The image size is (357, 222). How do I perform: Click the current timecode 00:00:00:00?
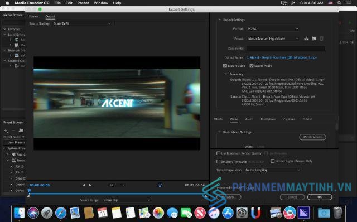coord(40,185)
